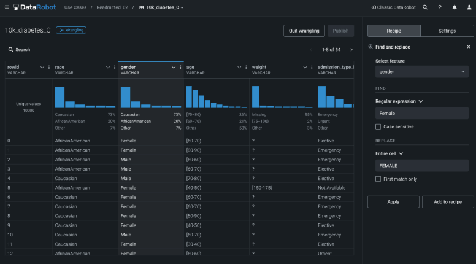Open the notifications bell icon
This screenshot has width=476, height=264.
pos(454,7)
